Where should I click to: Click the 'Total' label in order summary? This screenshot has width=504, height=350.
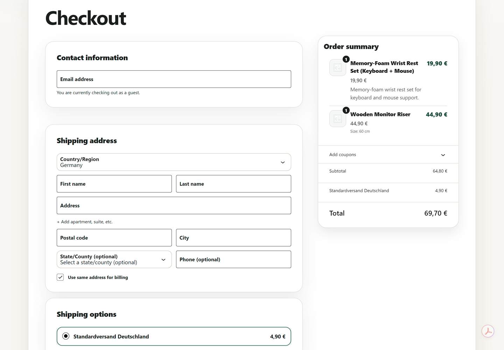[337, 213]
